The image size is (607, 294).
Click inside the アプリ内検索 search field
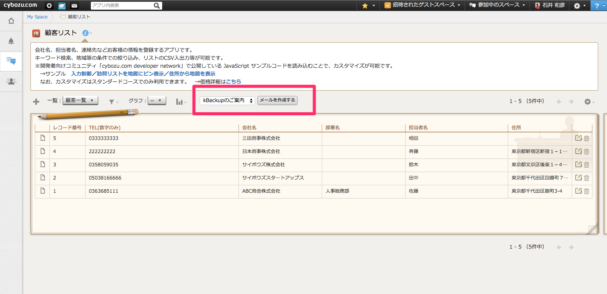tap(122, 6)
